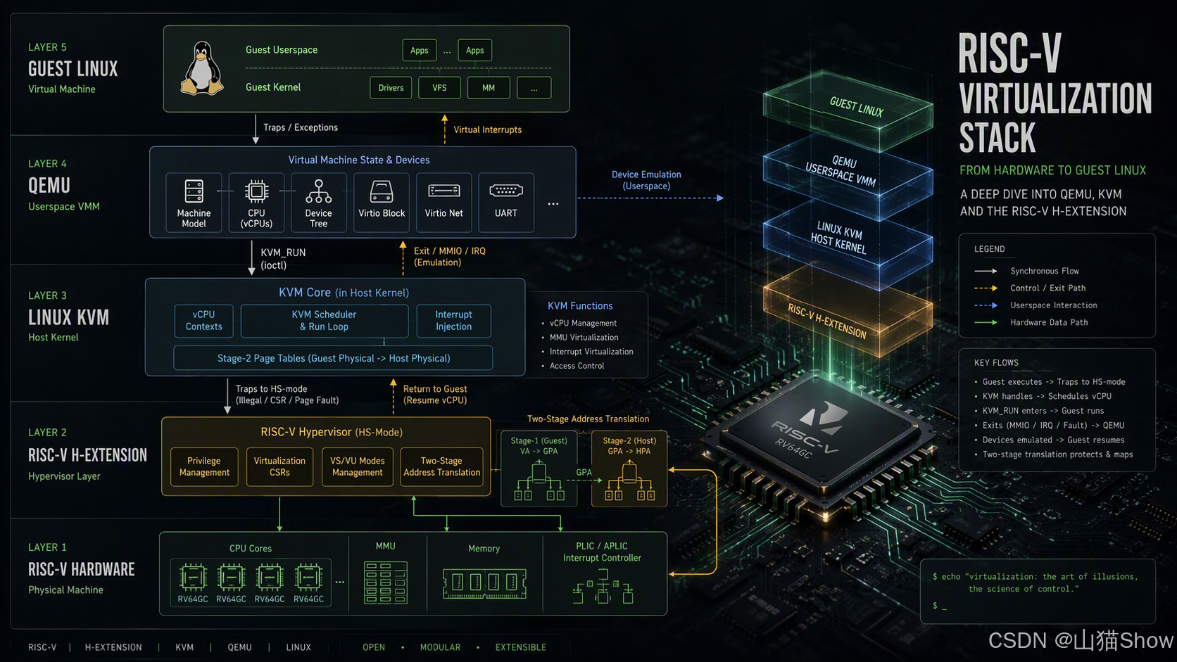Click the "Virtual Interrupts" arrow label
Screen dimensions: 1177x662
[488, 129]
